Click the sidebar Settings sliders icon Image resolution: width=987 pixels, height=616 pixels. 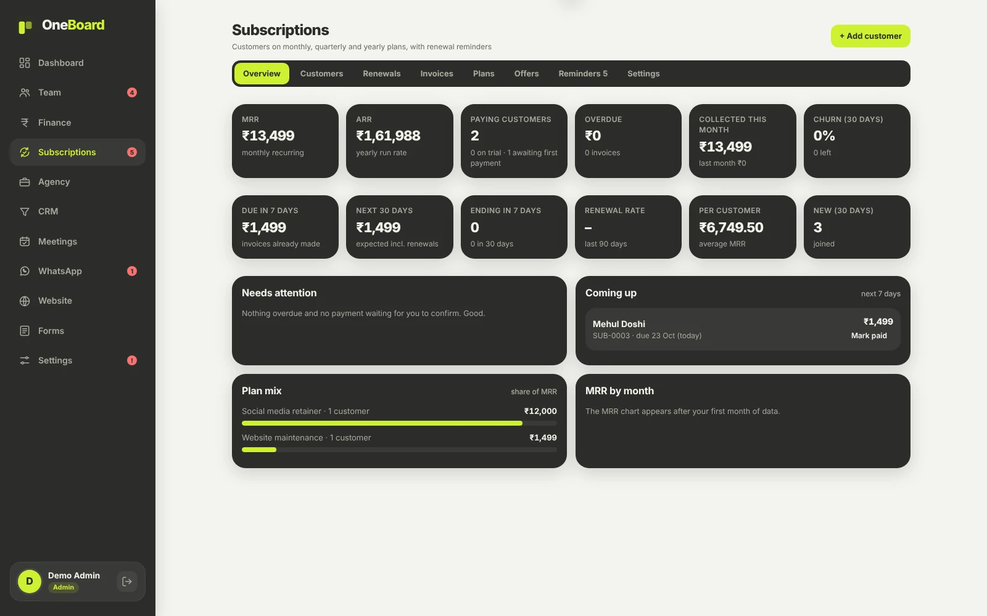pos(25,360)
